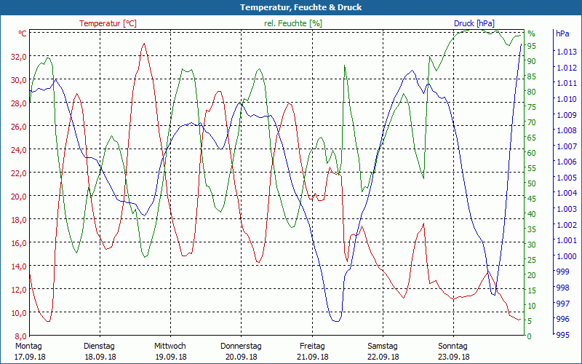Click the 'Mittwoch' day label
Screen dimensions: 582x364
point(170,346)
